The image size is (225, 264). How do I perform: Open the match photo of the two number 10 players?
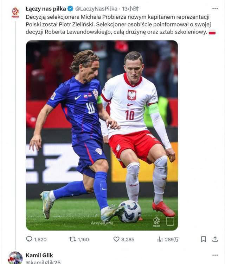[102, 135]
